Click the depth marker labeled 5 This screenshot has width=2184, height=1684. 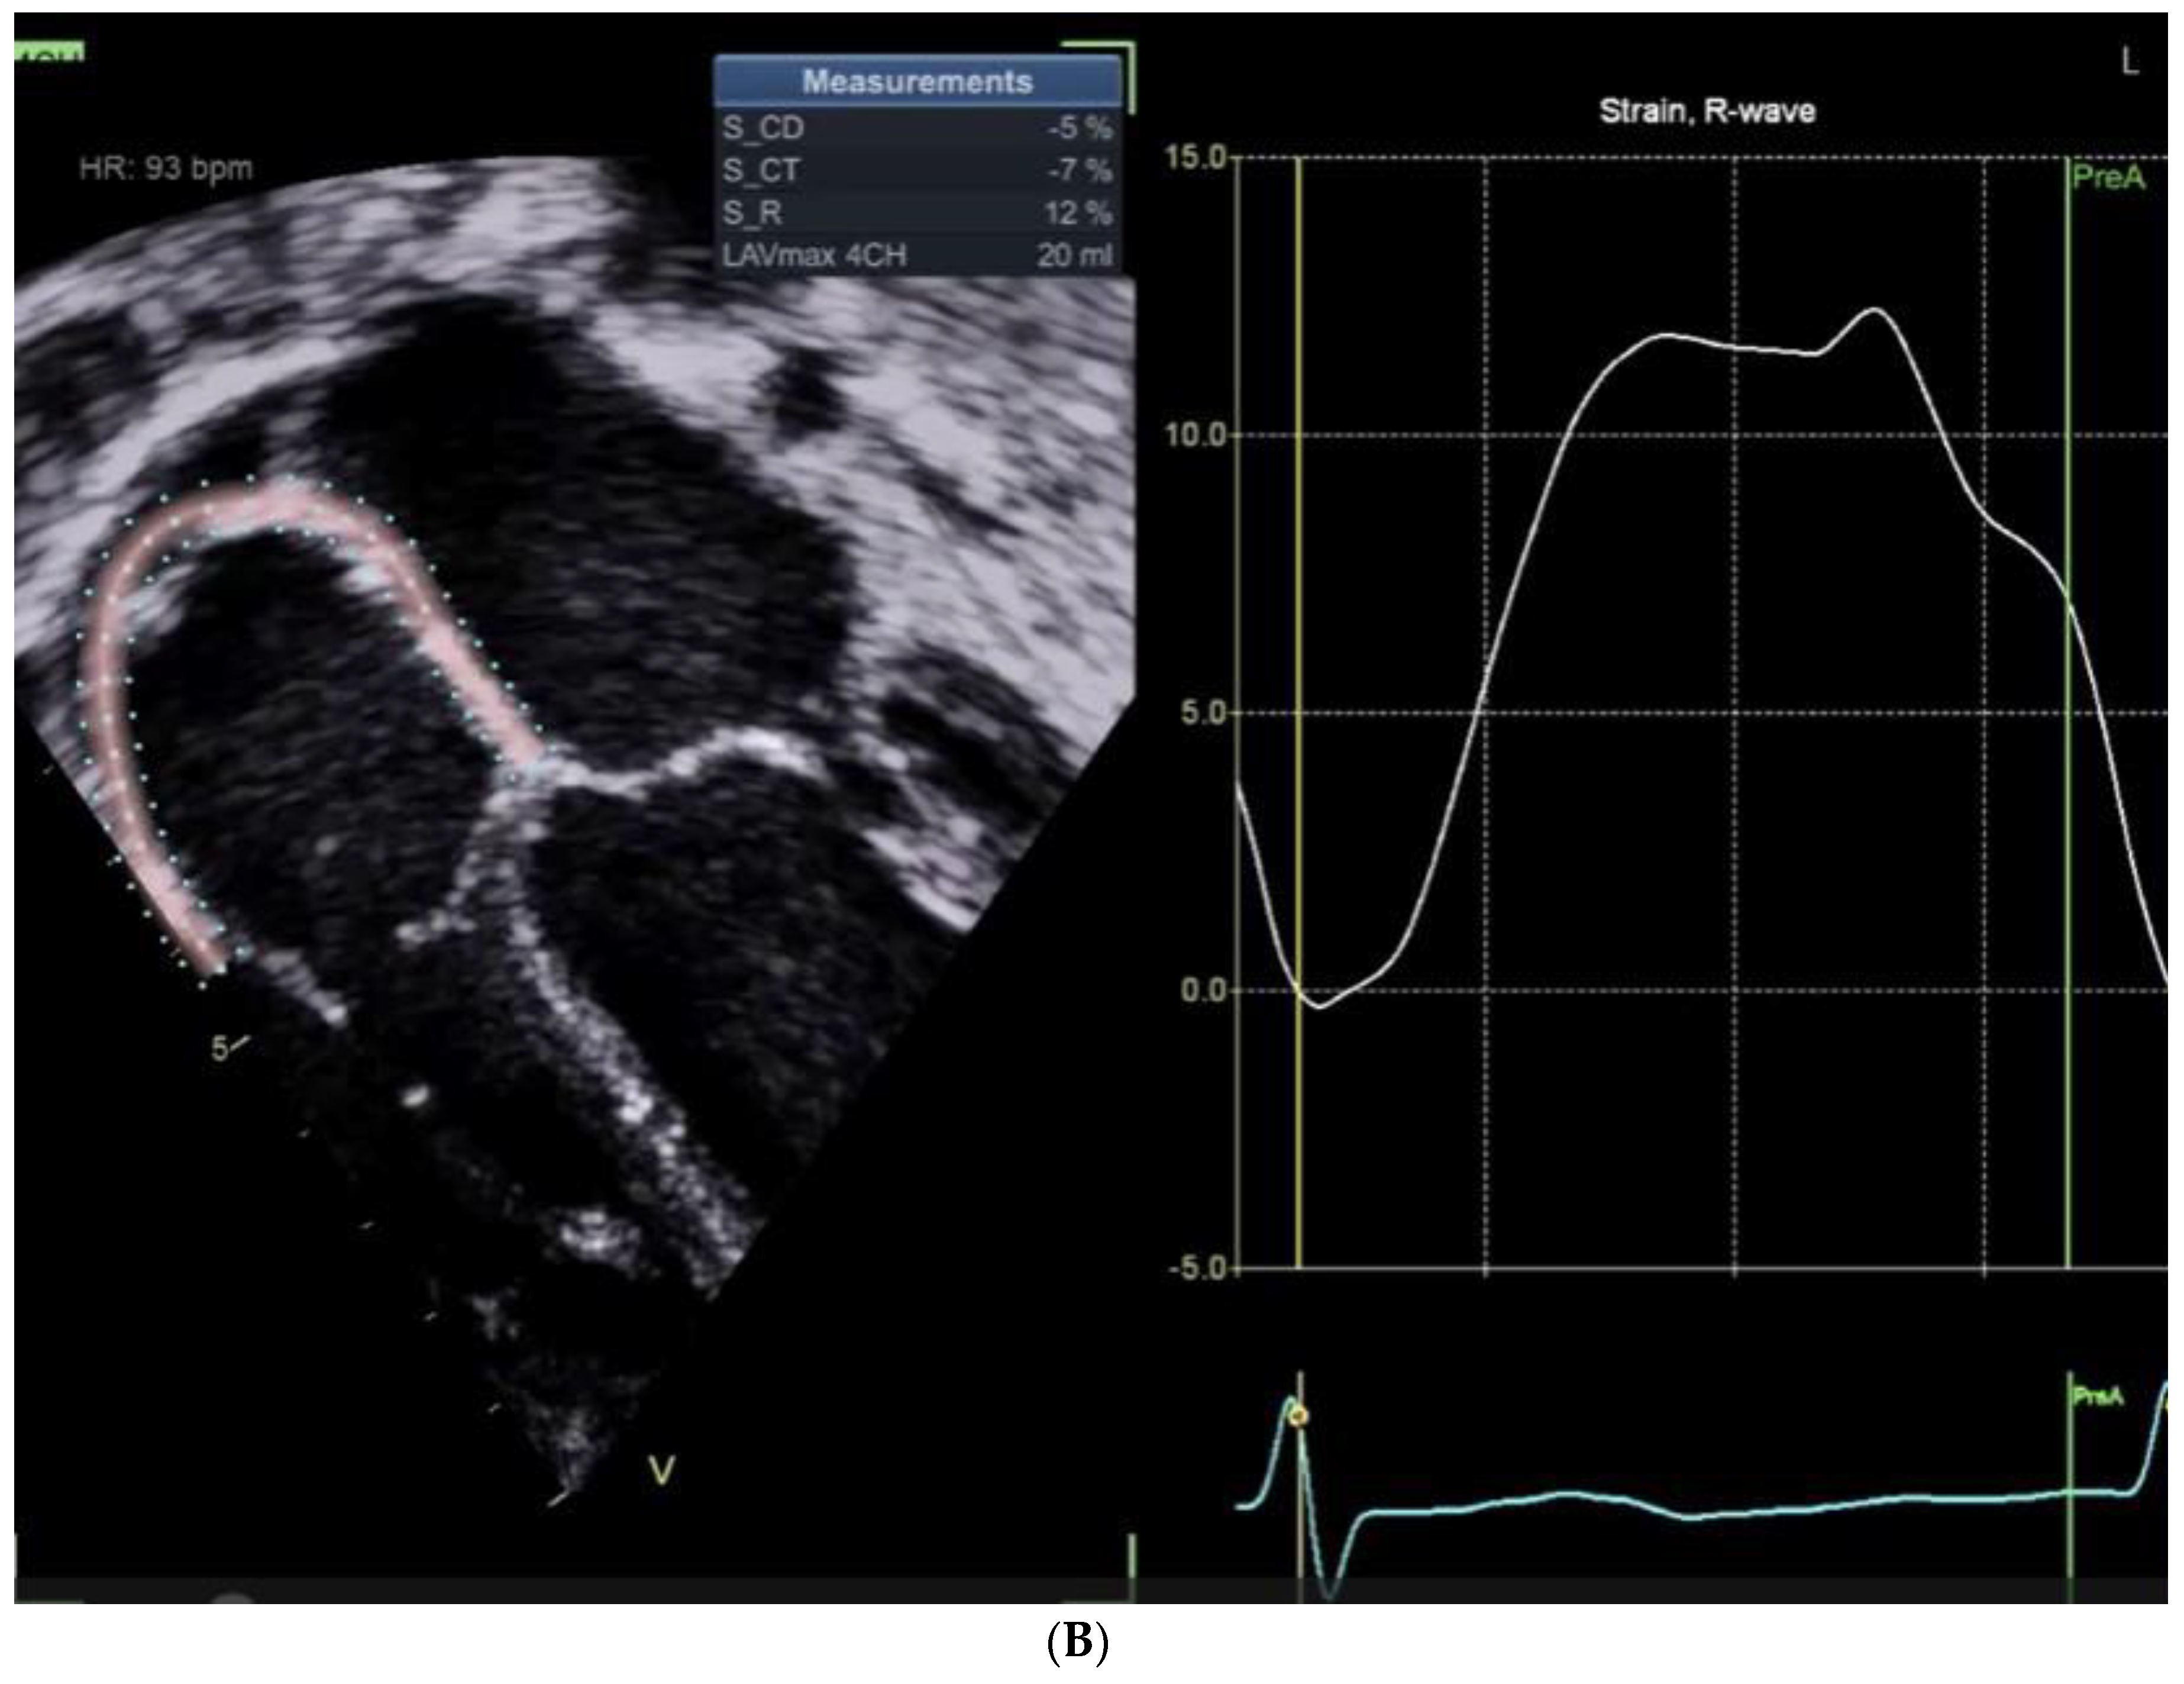click(220, 1048)
